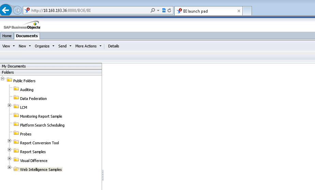Open the View menu dropdown arrow
Image resolution: width=315 pixels, height=190 pixels.
pyautogui.click(x=14, y=46)
